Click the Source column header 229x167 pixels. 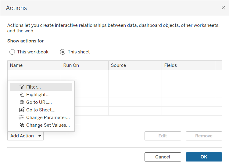coord(135,65)
